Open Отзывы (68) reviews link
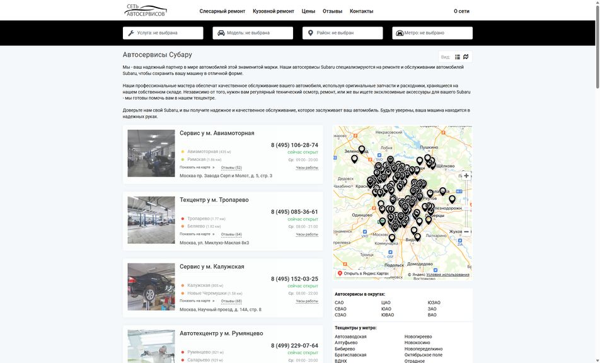 (231, 301)
